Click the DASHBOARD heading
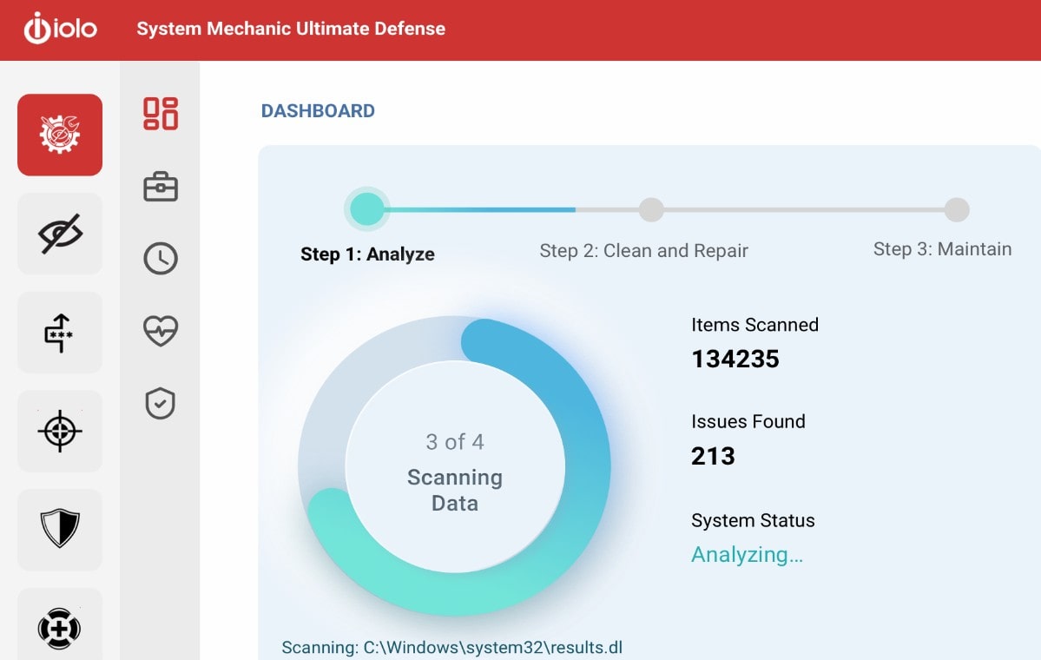1041x660 pixels. tap(318, 111)
